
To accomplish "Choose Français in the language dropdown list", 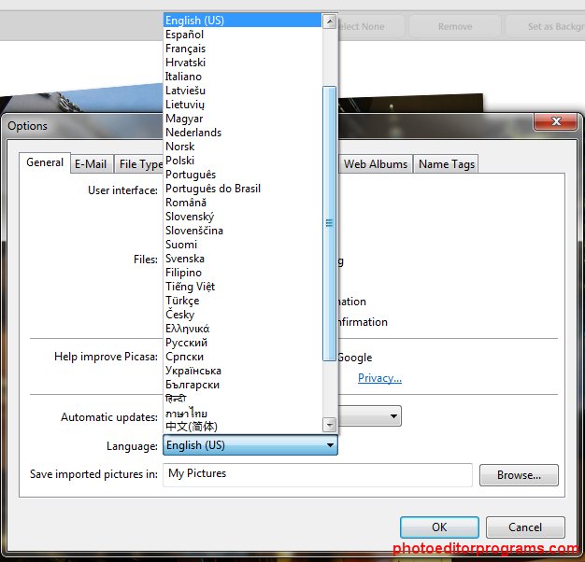I will click(x=186, y=49).
